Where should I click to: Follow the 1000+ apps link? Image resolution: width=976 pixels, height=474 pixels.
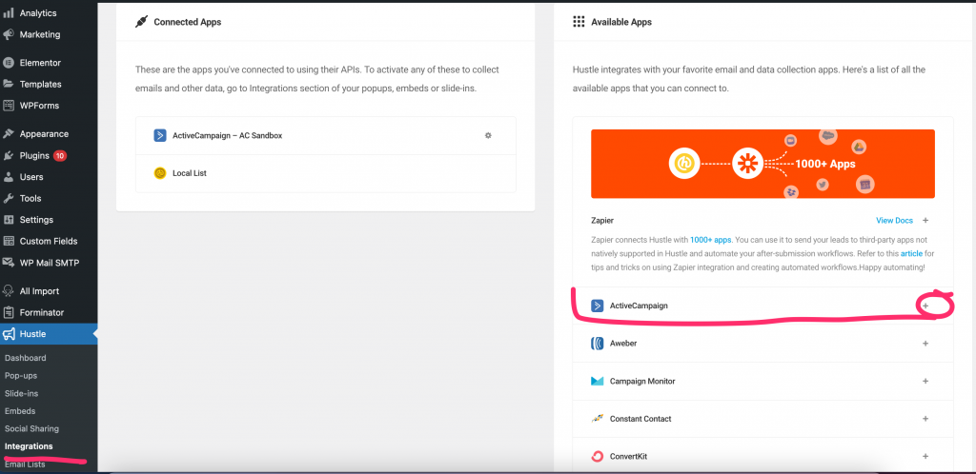pyautogui.click(x=711, y=239)
